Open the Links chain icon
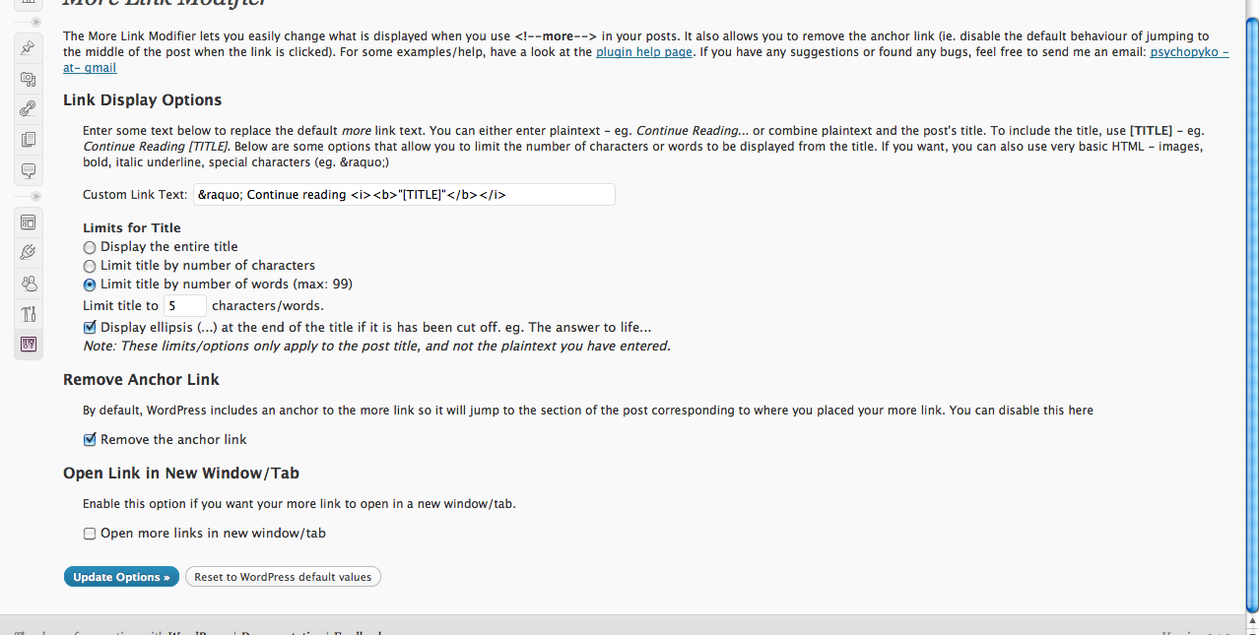The image size is (1259, 635). [x=29, y=108]
